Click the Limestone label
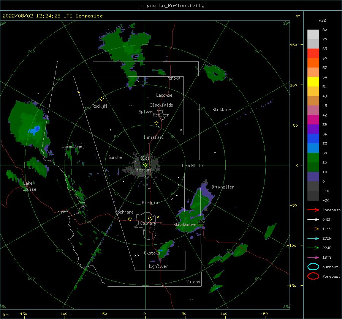 pos(72,146)
